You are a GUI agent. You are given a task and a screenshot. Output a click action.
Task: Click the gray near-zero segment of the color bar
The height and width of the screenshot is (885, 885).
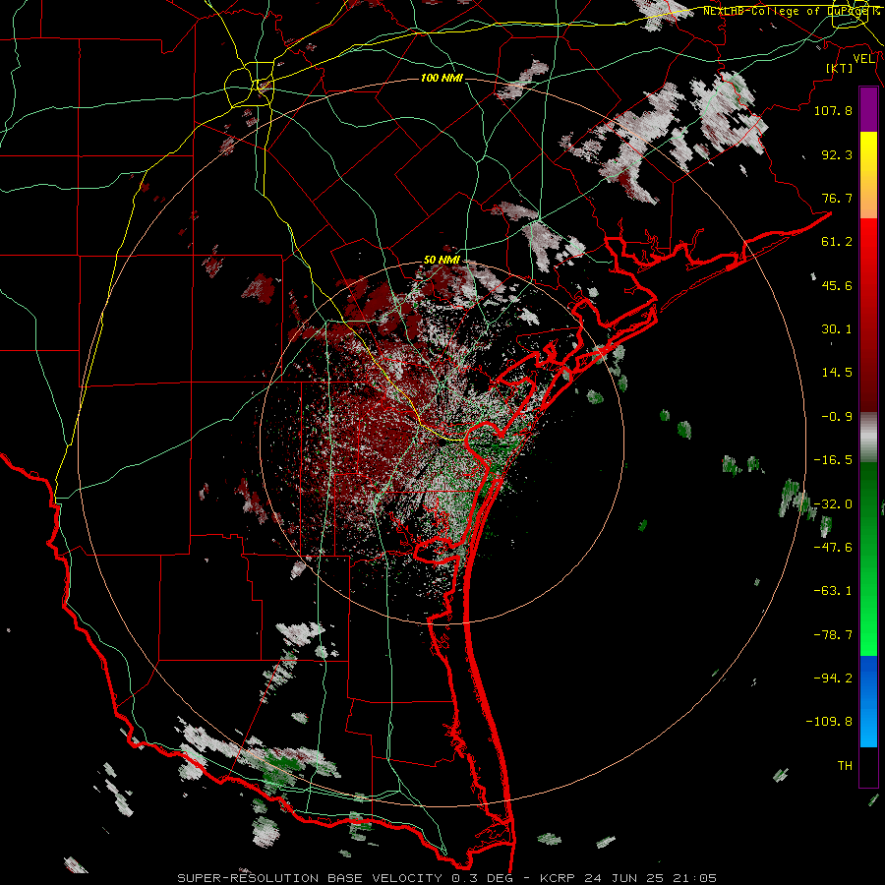(868, 438)
